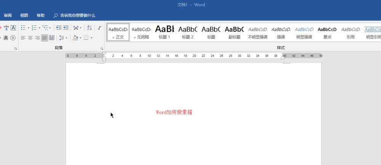
Task: Select the 无间隔 style
Action: 141,32
